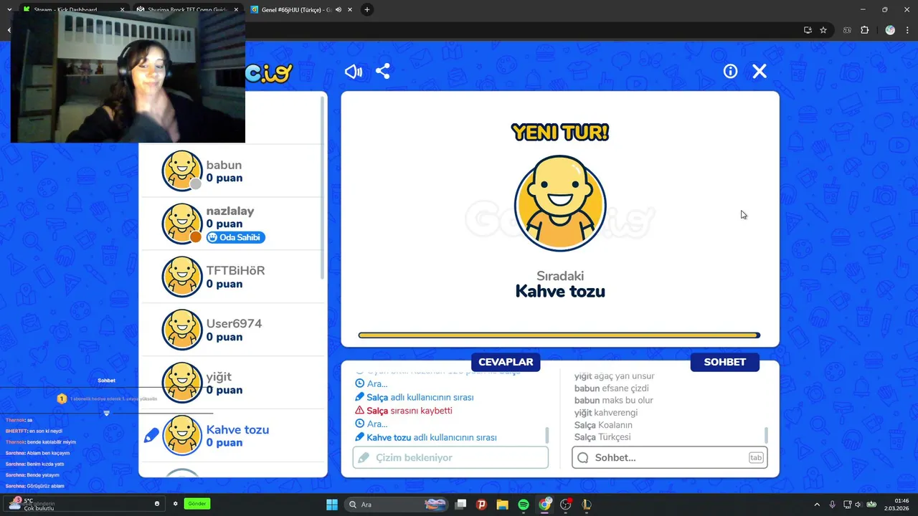Open Task View on the taskbar
The height and width of the screenshot is (516, 918).
click(x=460, y=505)
